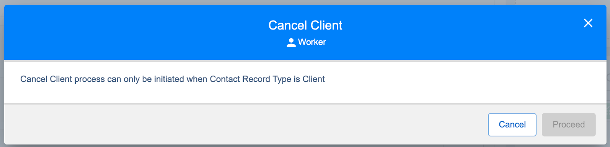
Task: Click the Worker person silhouette icon
Action: (291, 42)
